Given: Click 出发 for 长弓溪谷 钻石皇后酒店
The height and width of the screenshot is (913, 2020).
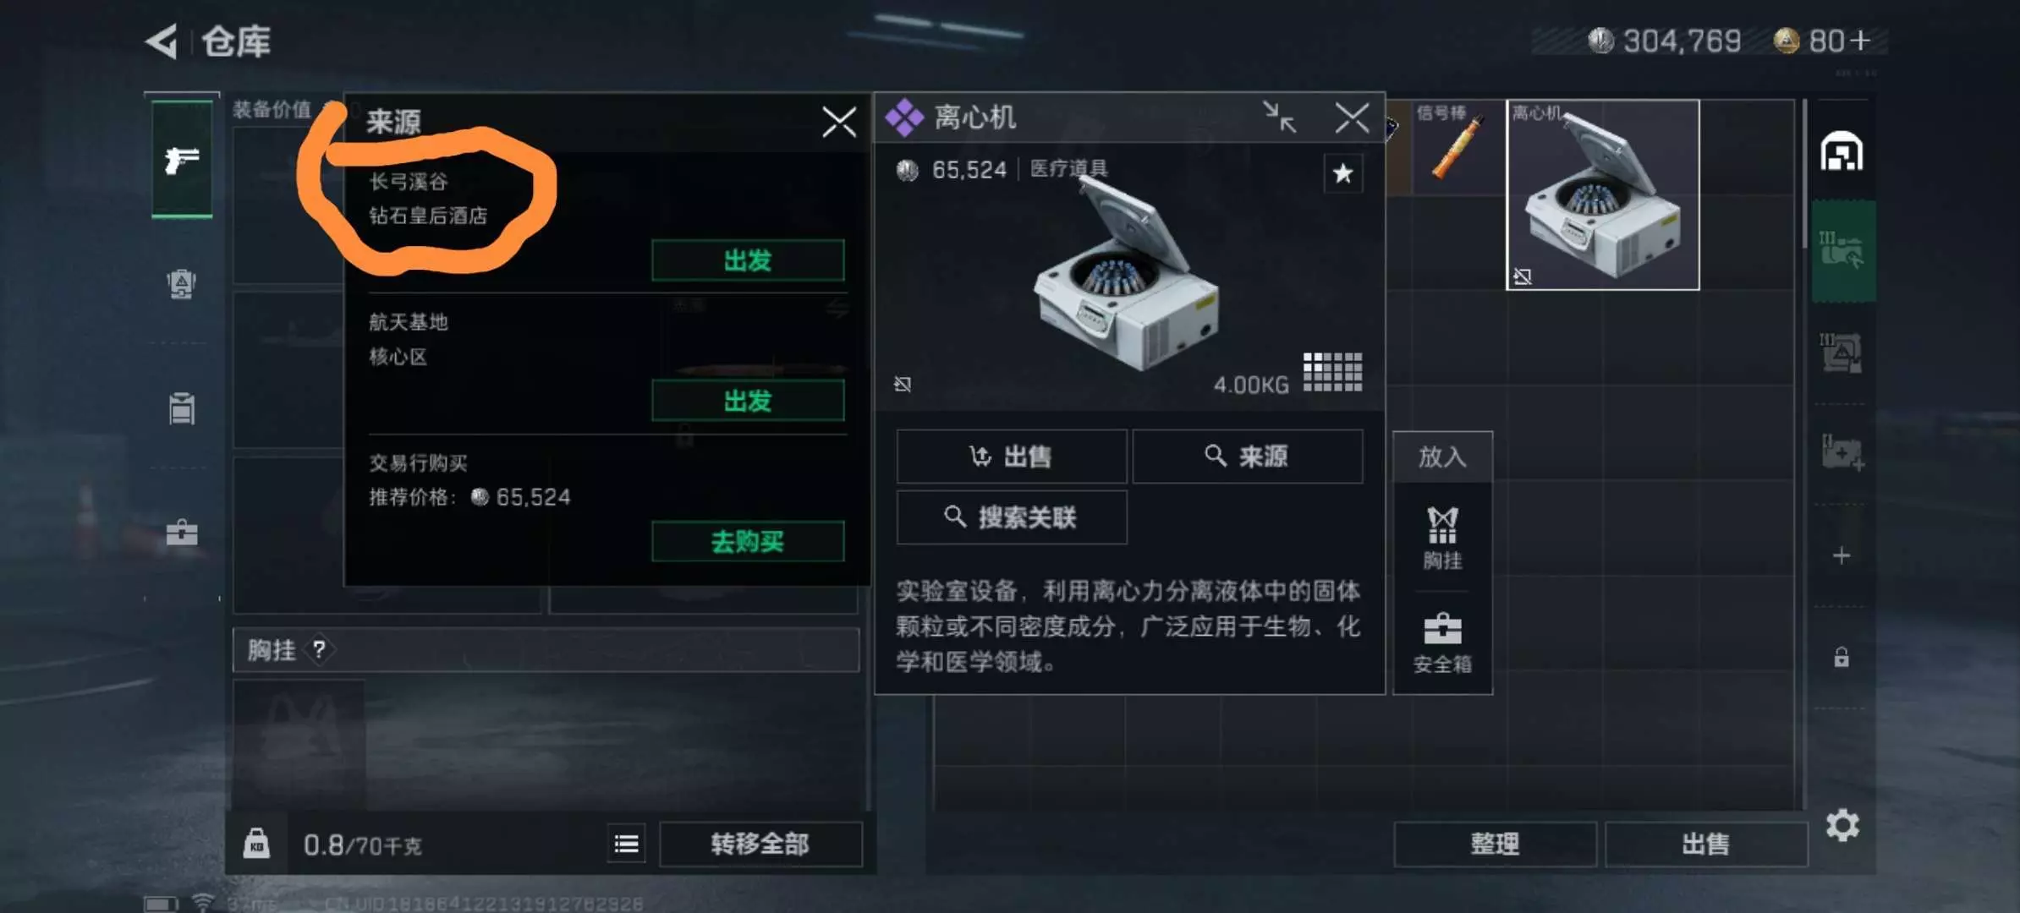Looking at the screenshot, I should point(748,260).
